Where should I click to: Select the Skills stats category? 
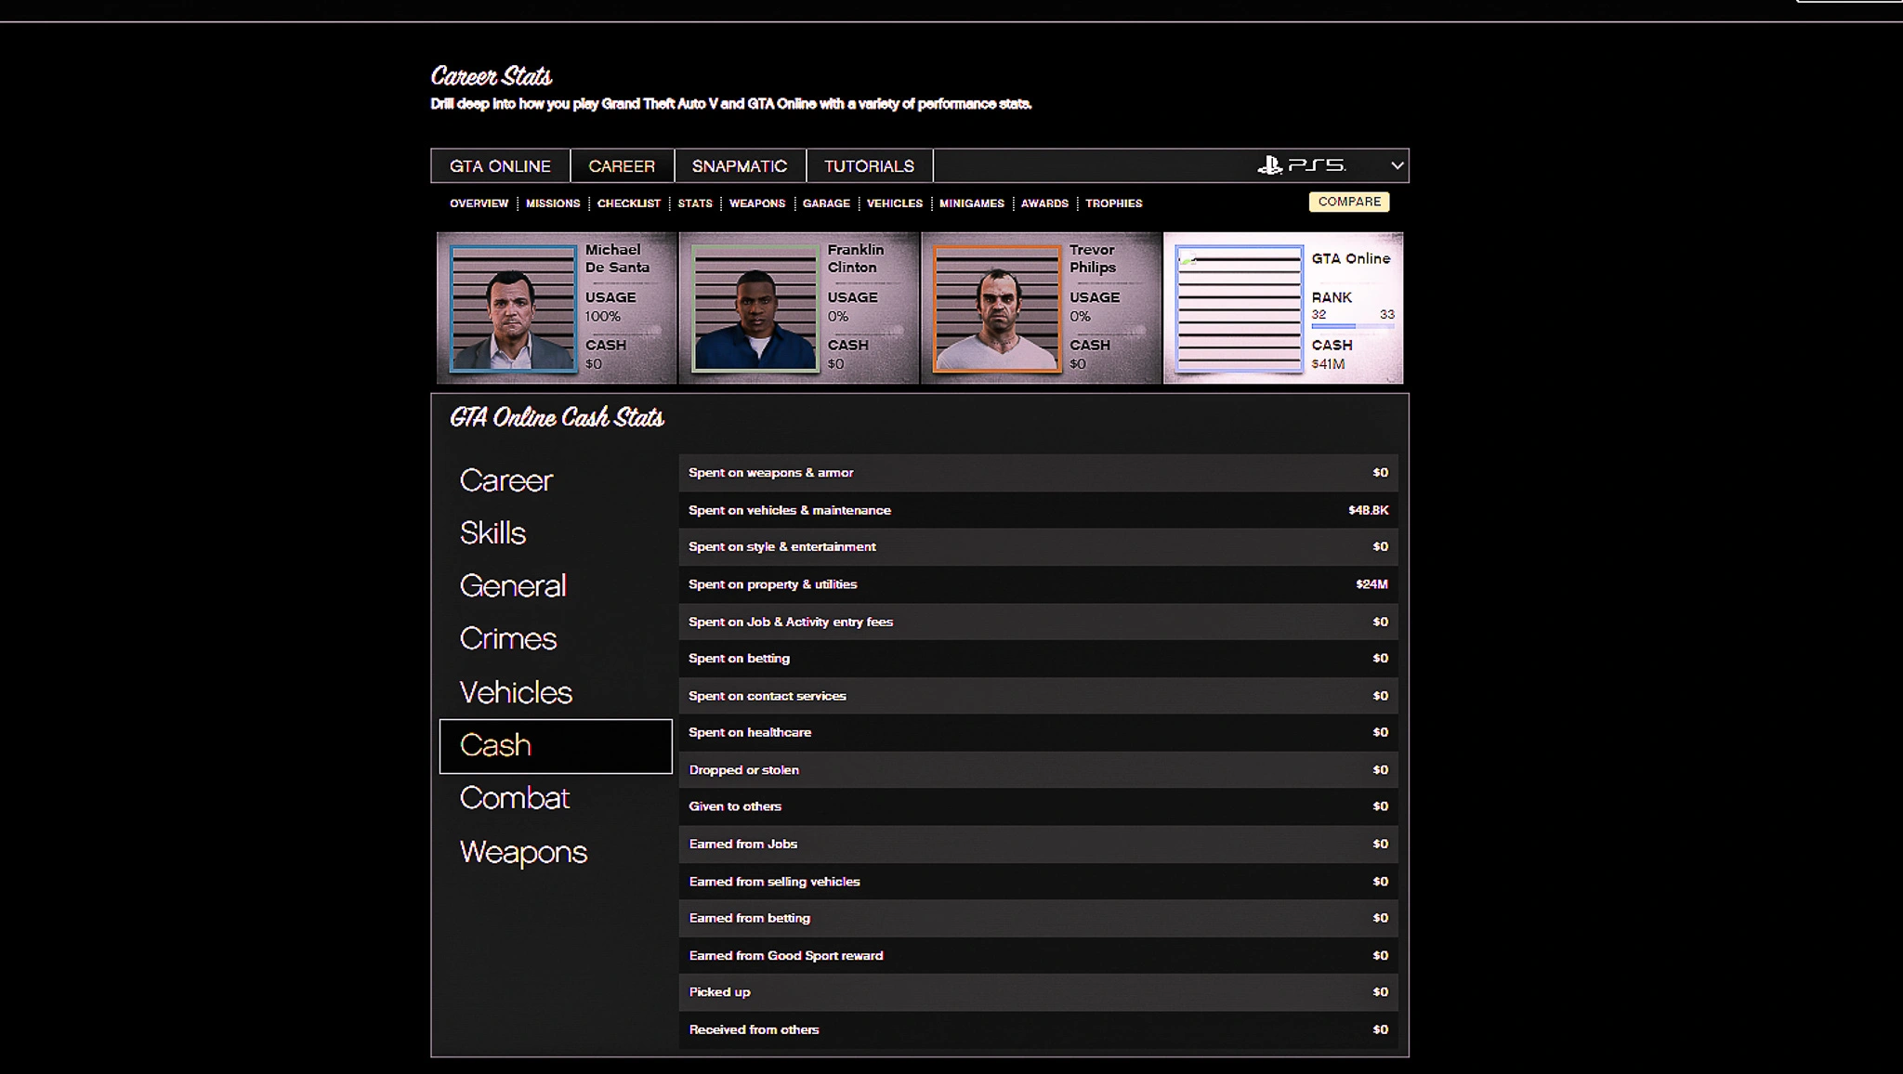coord(492,533)
